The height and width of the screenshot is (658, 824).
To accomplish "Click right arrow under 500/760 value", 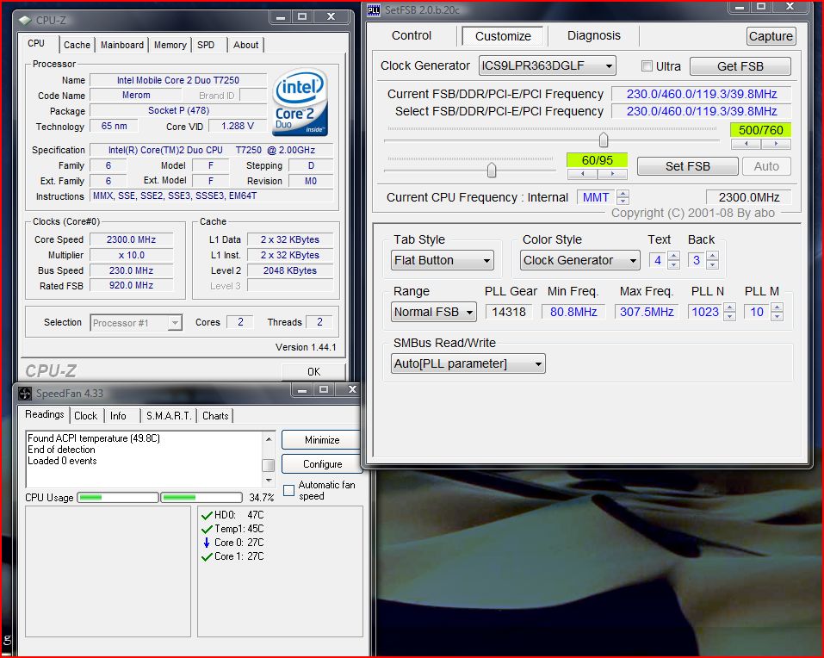I will (776, 144).
